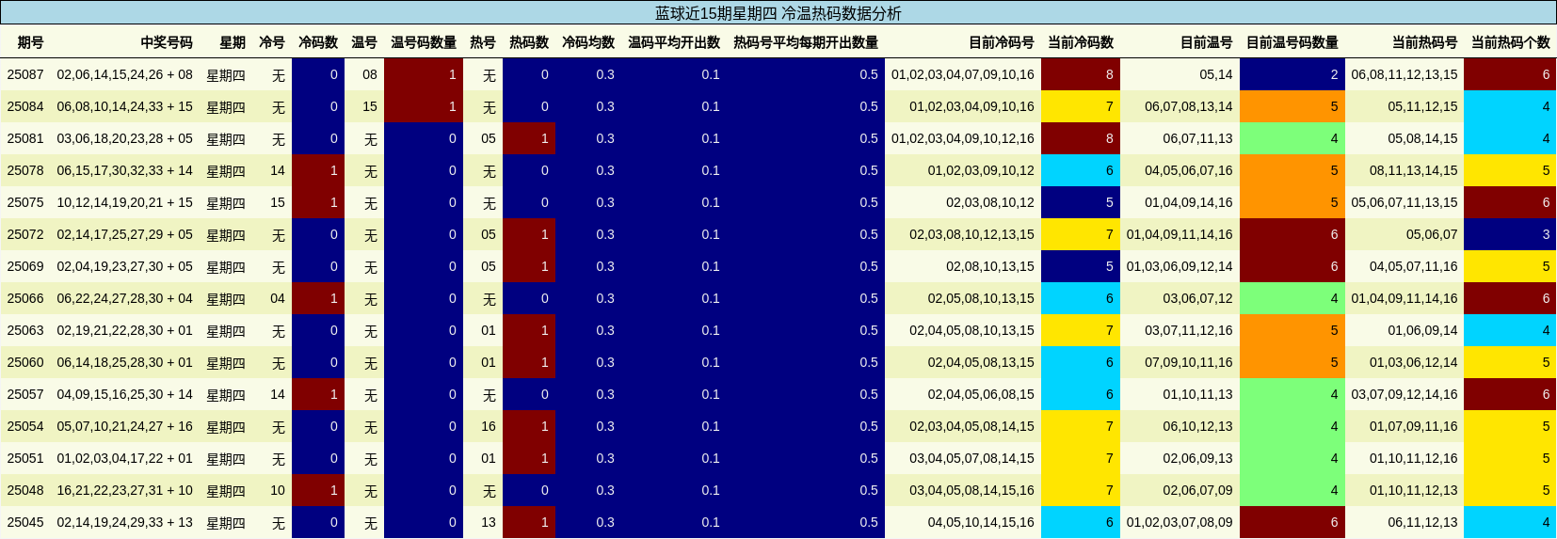
Task: Click period number 25066
Action: tap(25, 298)
